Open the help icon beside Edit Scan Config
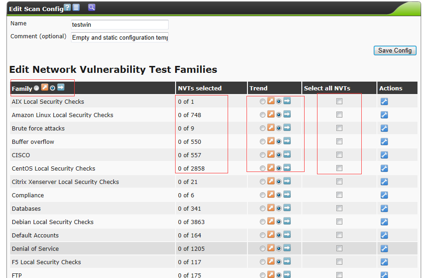The height and width of the screenshot is (278, 429). [x=68, y=7]
